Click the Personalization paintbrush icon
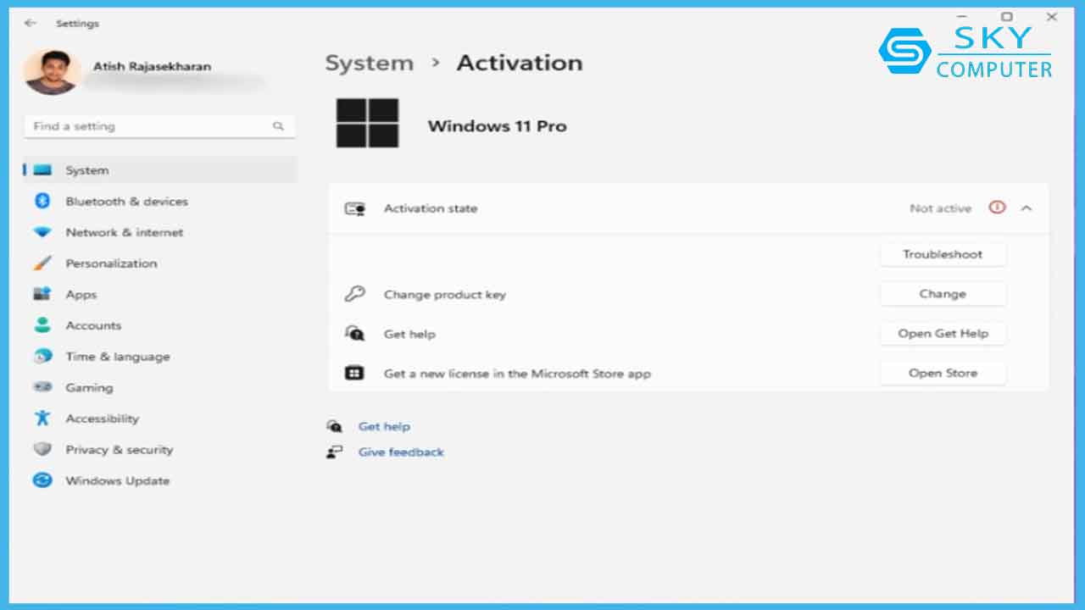 coord(42,263)
